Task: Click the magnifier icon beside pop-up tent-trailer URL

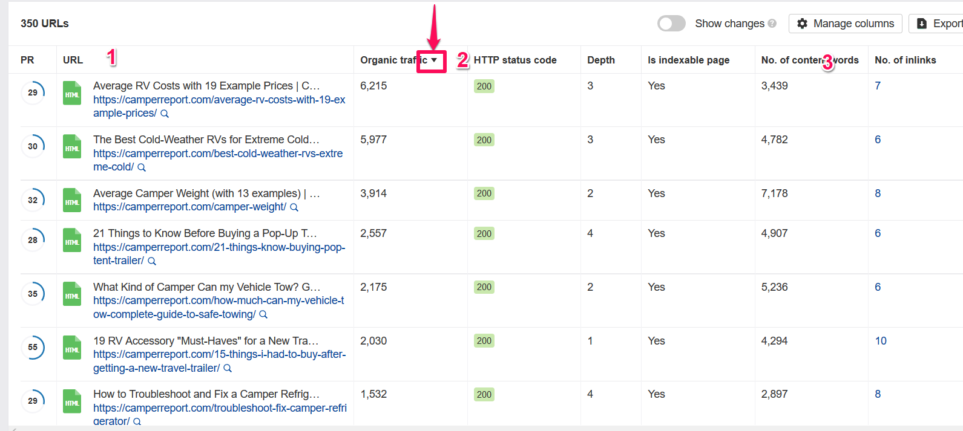Action: coord(152,261)
